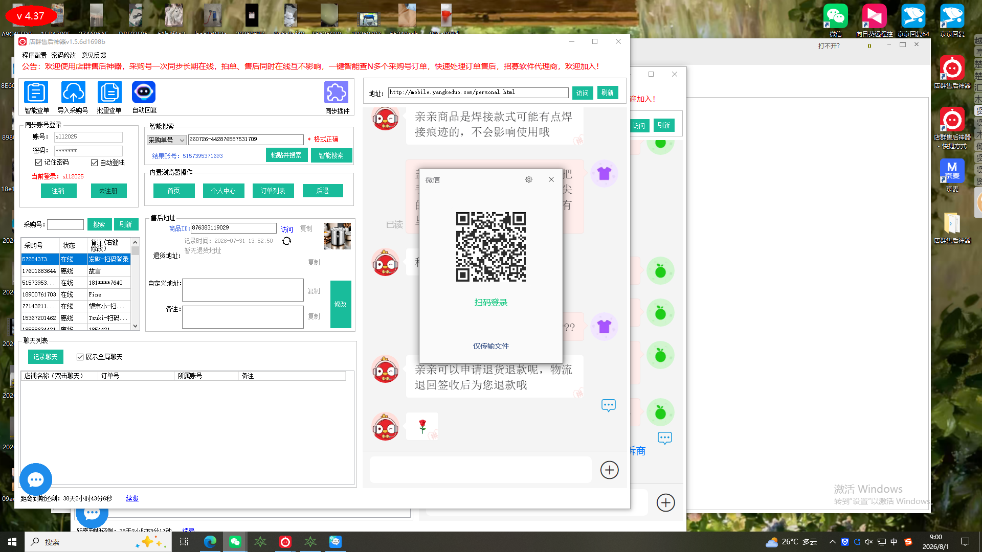The image size is (982, 552).
Task: Click 粘贴并搜索 button
Action: 286,155
